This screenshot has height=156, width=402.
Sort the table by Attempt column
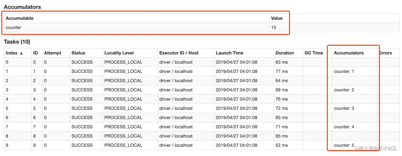tap(53, 53)
